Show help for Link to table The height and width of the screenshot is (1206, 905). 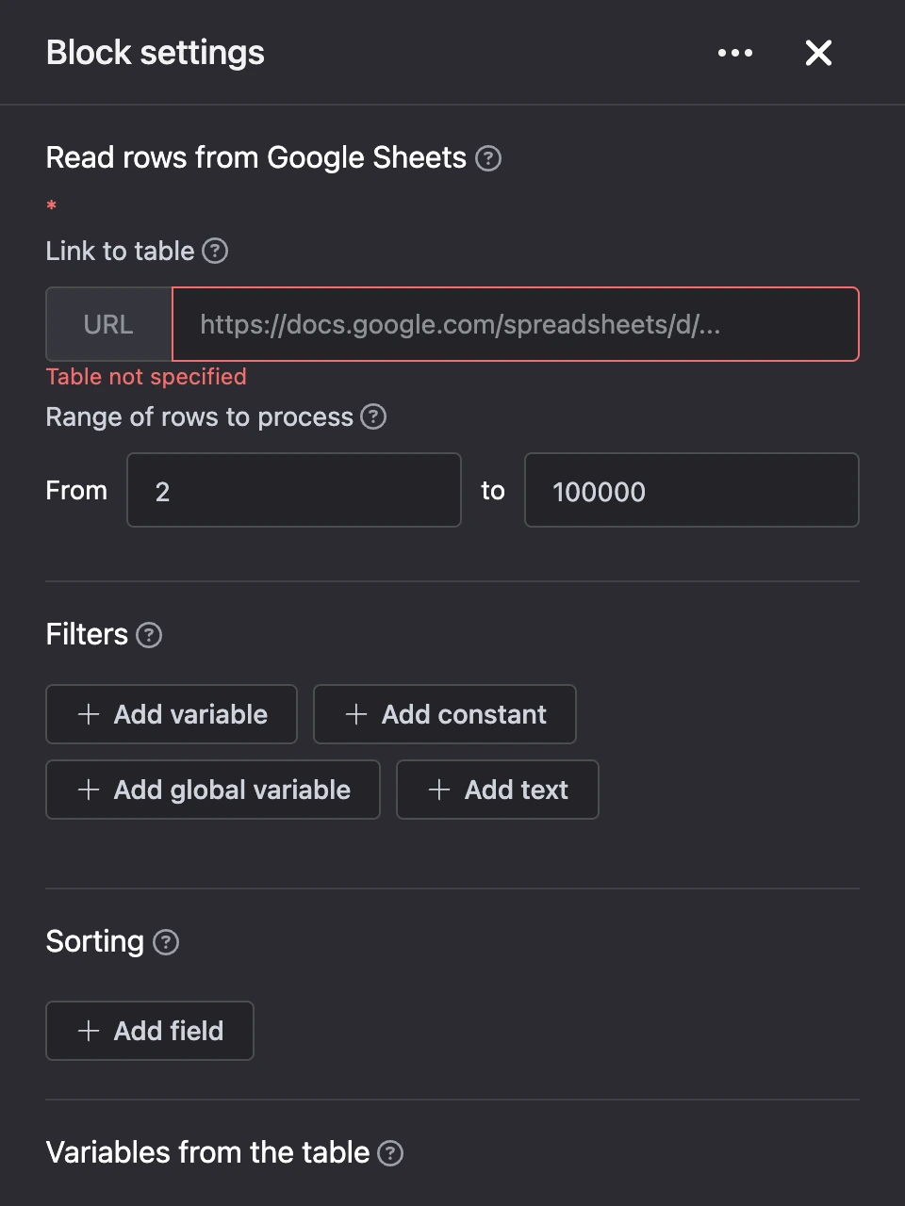click(215, 251)
